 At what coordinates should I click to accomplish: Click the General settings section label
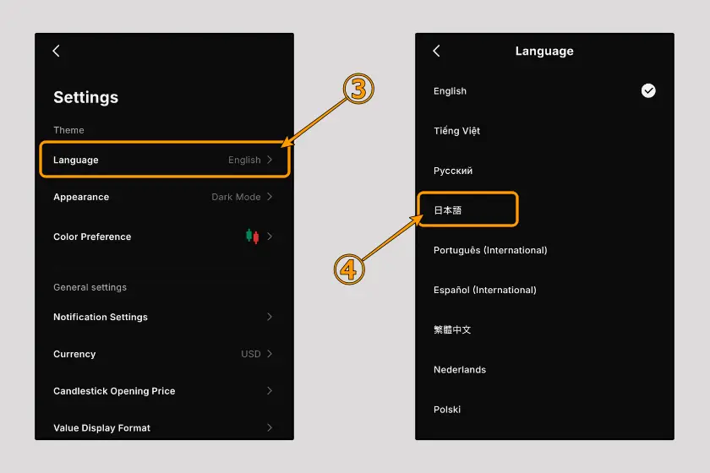90,287
